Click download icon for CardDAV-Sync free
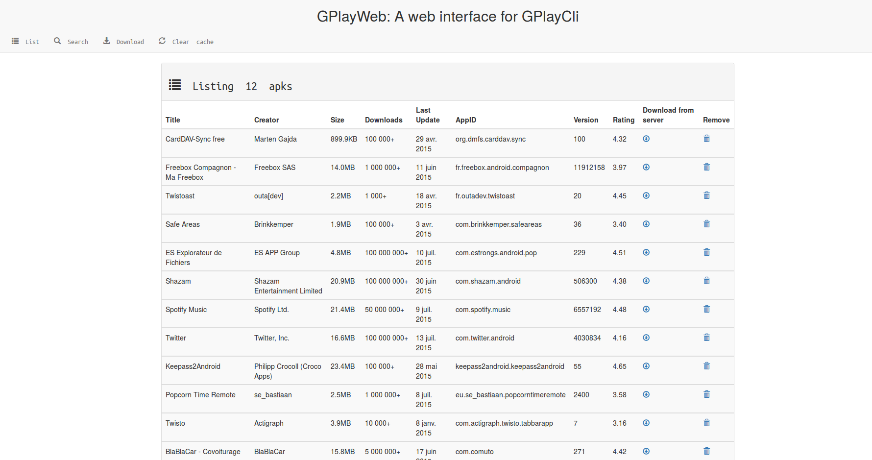872x460 pixels. [646, 139]
